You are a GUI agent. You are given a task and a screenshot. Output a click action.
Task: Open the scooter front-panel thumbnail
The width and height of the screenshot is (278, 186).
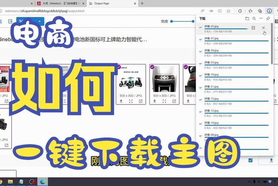pos(164,79)
